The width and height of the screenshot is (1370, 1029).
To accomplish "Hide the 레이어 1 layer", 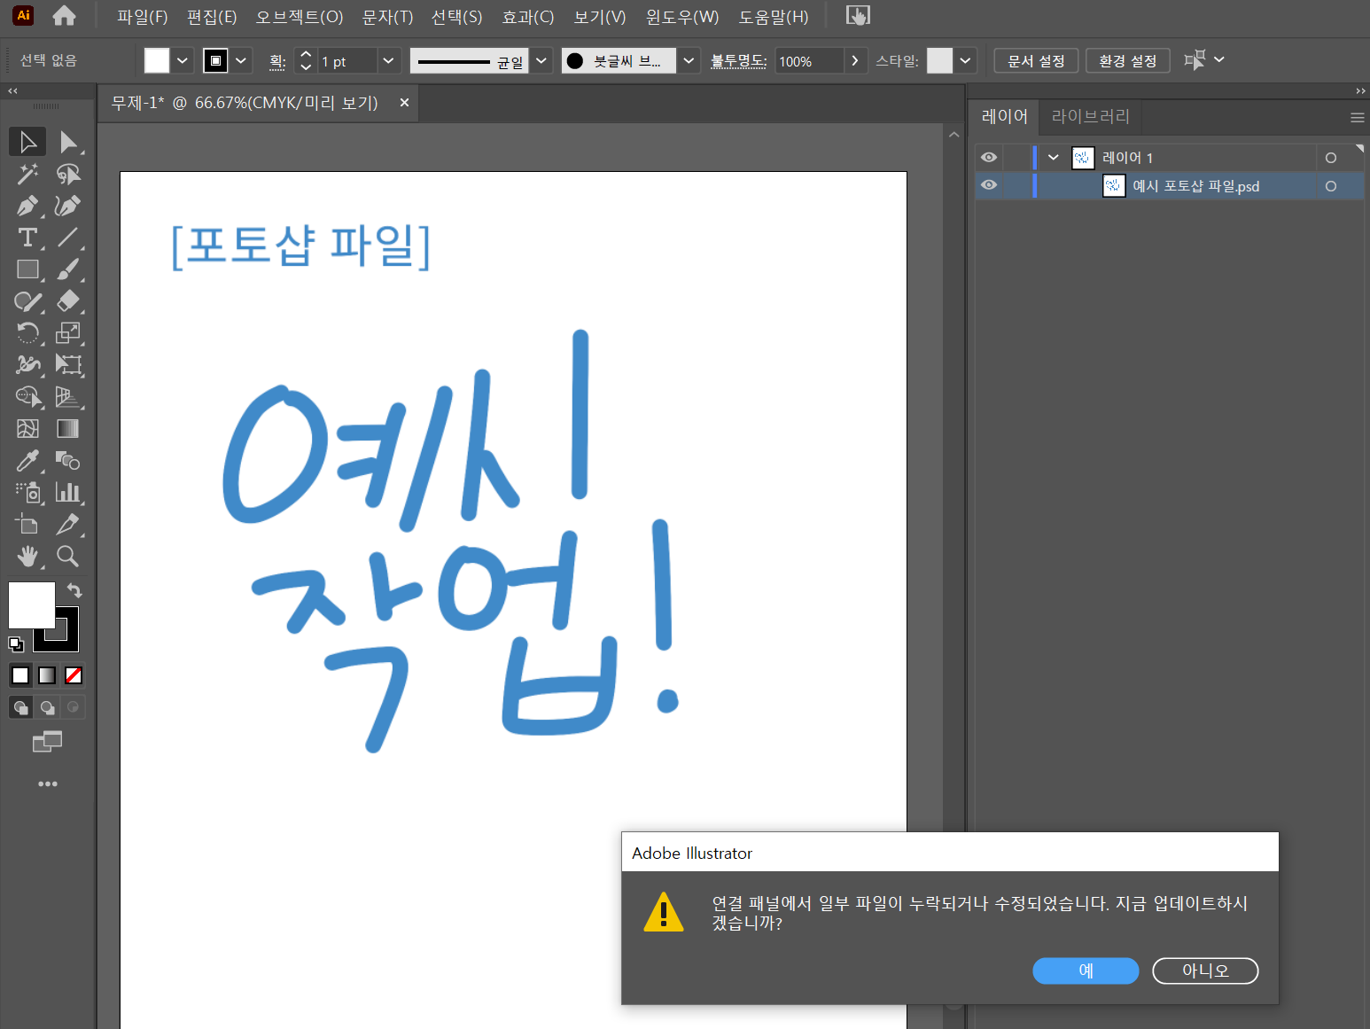I will click(989, 157).
